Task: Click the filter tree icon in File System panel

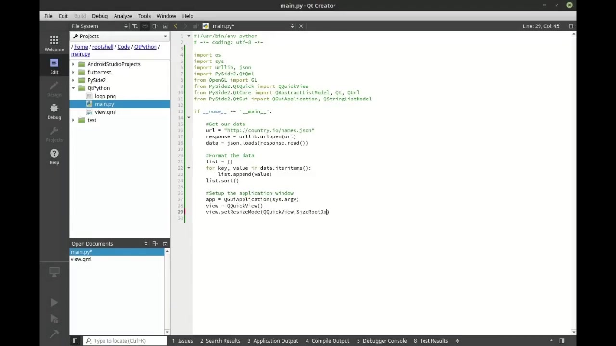Action: point(135,26)
